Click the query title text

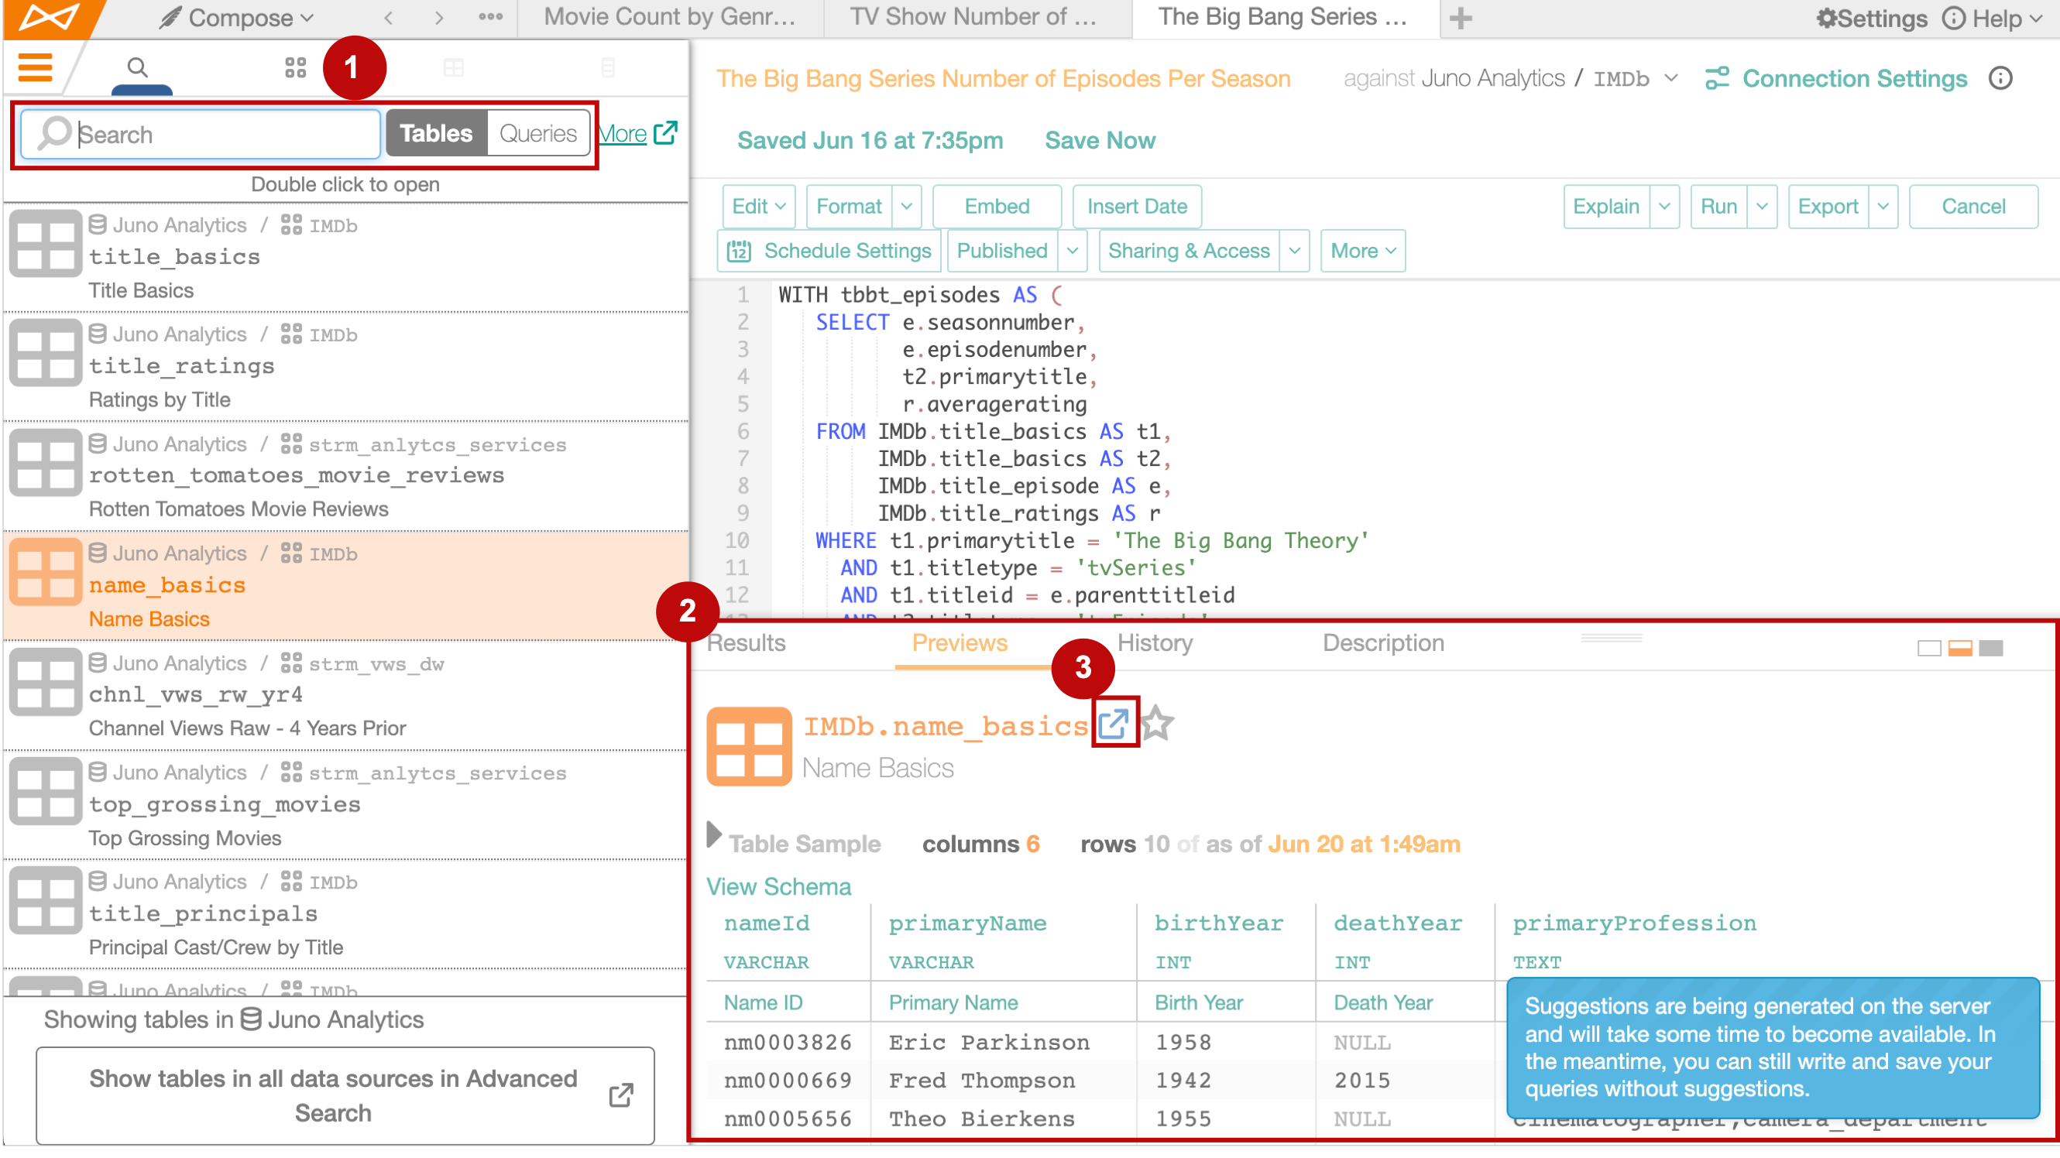tap(1003, 78)
